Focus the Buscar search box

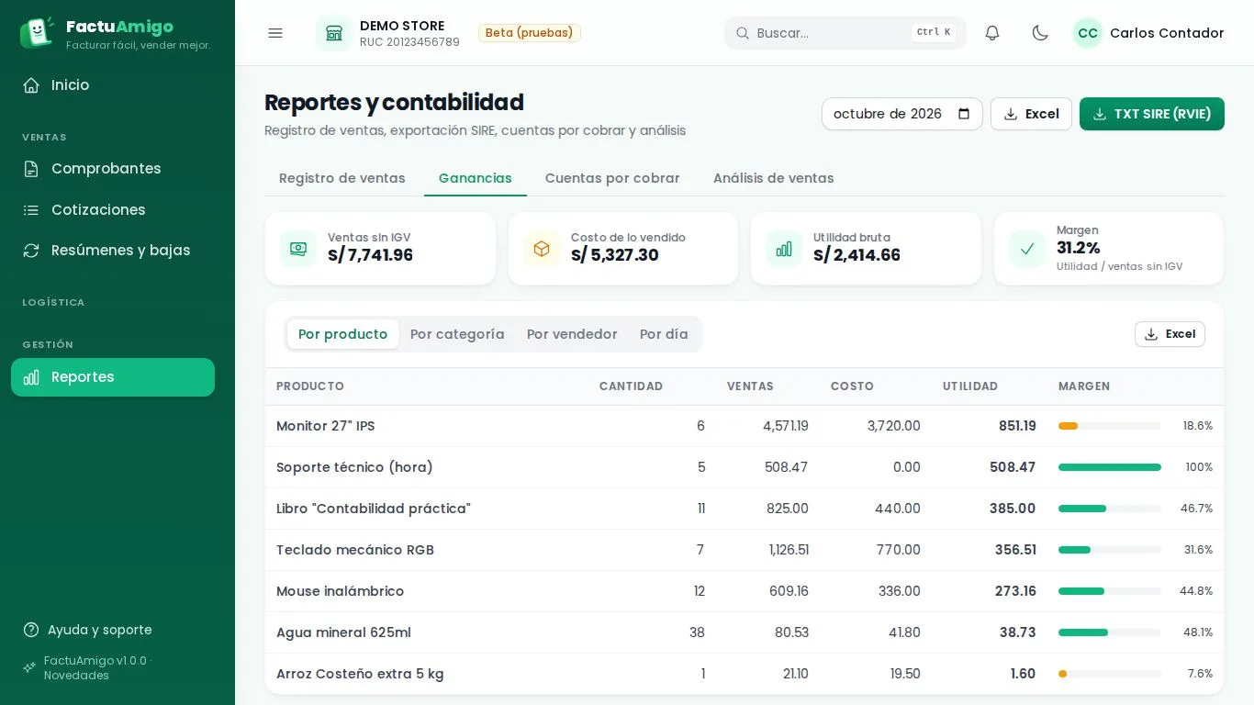coord(845,33)
